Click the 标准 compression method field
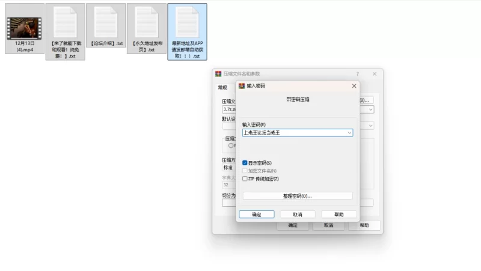The width and height of the screenshot is (481, 271). (229, 168)
